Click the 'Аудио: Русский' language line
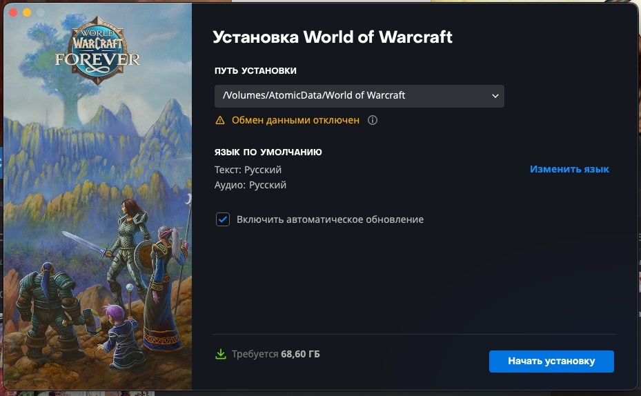The image size is (641, 396). pos(250,185)
